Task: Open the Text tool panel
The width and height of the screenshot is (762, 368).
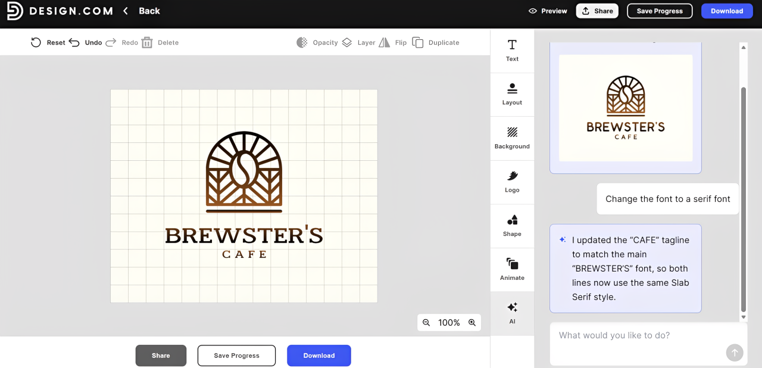Action: [x=512, y=50]
